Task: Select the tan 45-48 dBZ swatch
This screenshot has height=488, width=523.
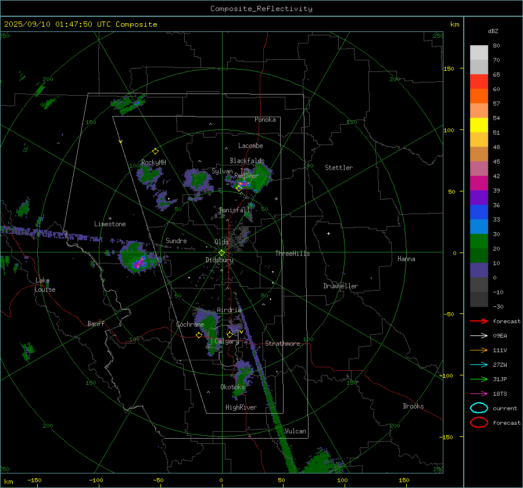Action: point(479,154)
